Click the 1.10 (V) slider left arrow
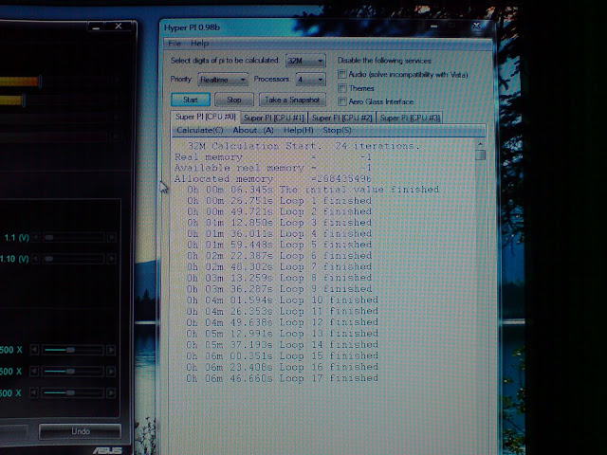Viewport: 607px width, 455px height. pos(36,258)
